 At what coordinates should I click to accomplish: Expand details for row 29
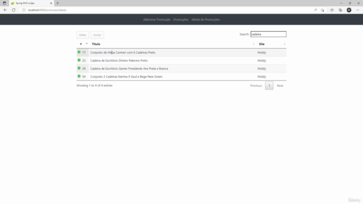79,68
